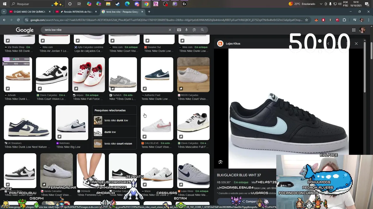The width and height of the screenshot is (373, 209).
Task: Open the Windows Start menu
Action: 4,4
